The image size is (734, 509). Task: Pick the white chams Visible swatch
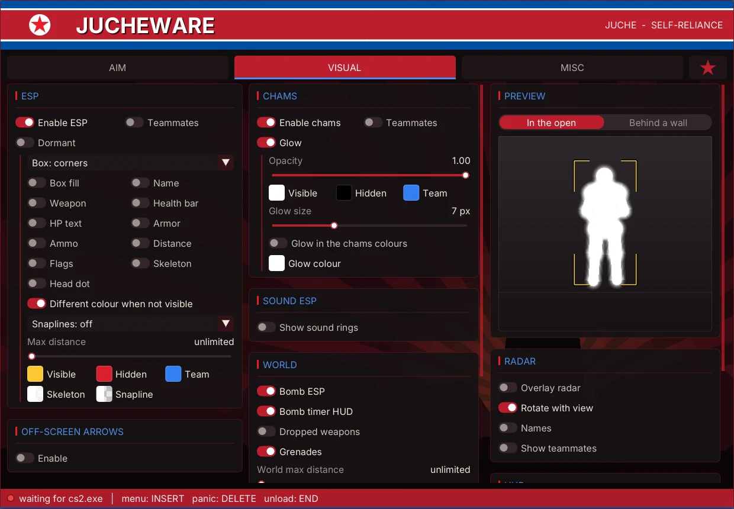[x=277, y=193]
